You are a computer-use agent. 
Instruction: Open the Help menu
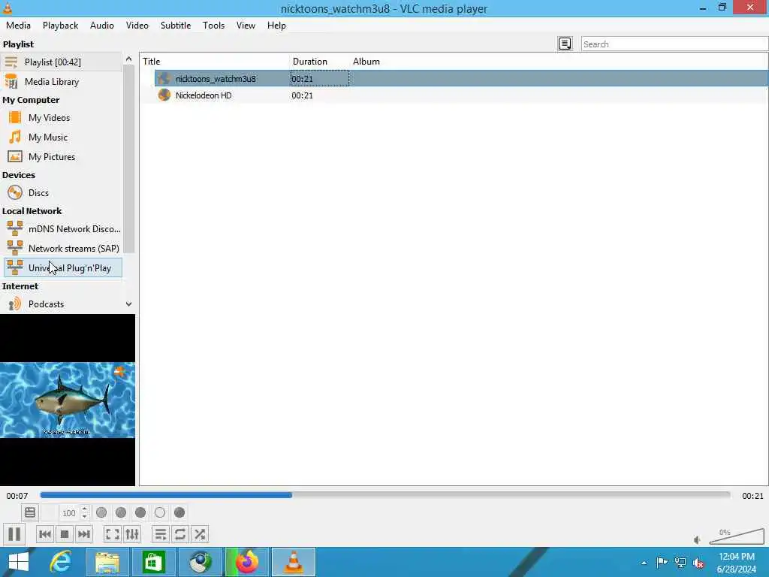click(x=276, y=26)
